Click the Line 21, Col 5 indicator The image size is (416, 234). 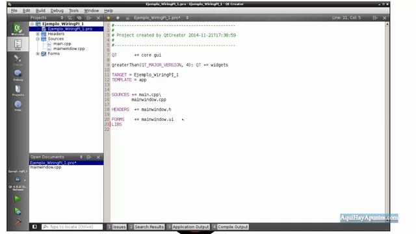pyautogui.click(x=346, y=18)
